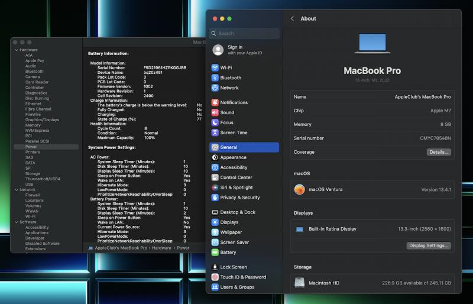Select WWAN under Network section
The height and width of the screenshot is (304, 473).
[32, 211]
